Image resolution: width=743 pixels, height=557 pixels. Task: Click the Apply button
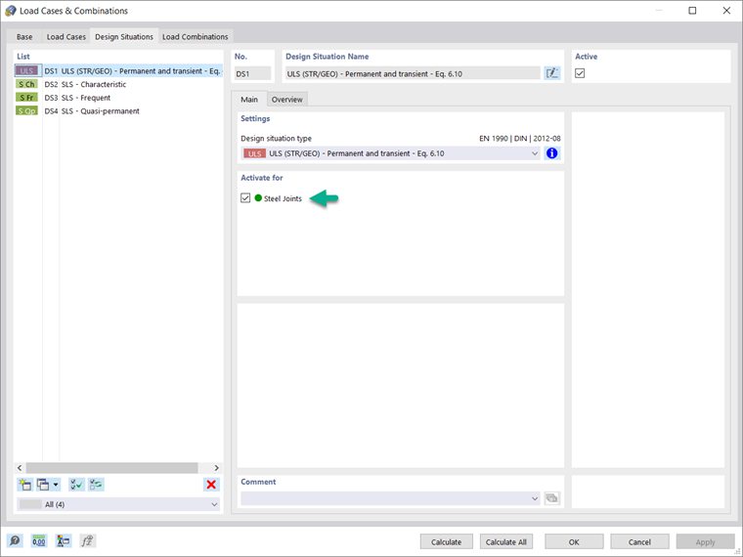point(705,541)
